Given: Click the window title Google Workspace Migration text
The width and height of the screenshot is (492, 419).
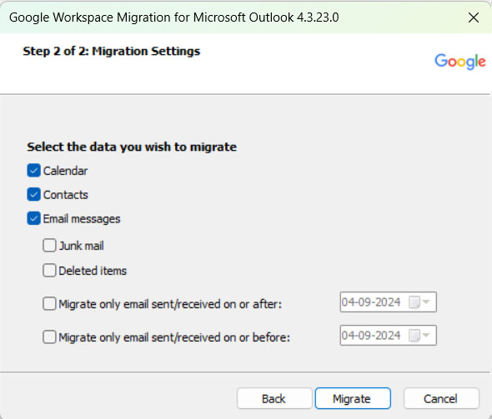Looking at the screenshot, I should (173, 17).
